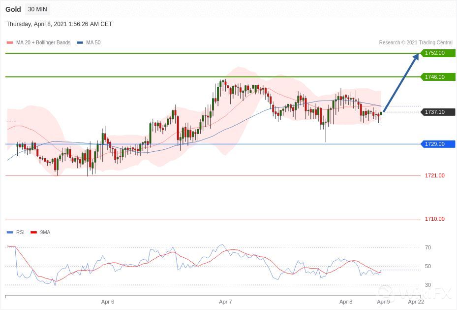457x310 pixels.
Task: Toggle the MA 50 legend label
Action: coord(93,42)
